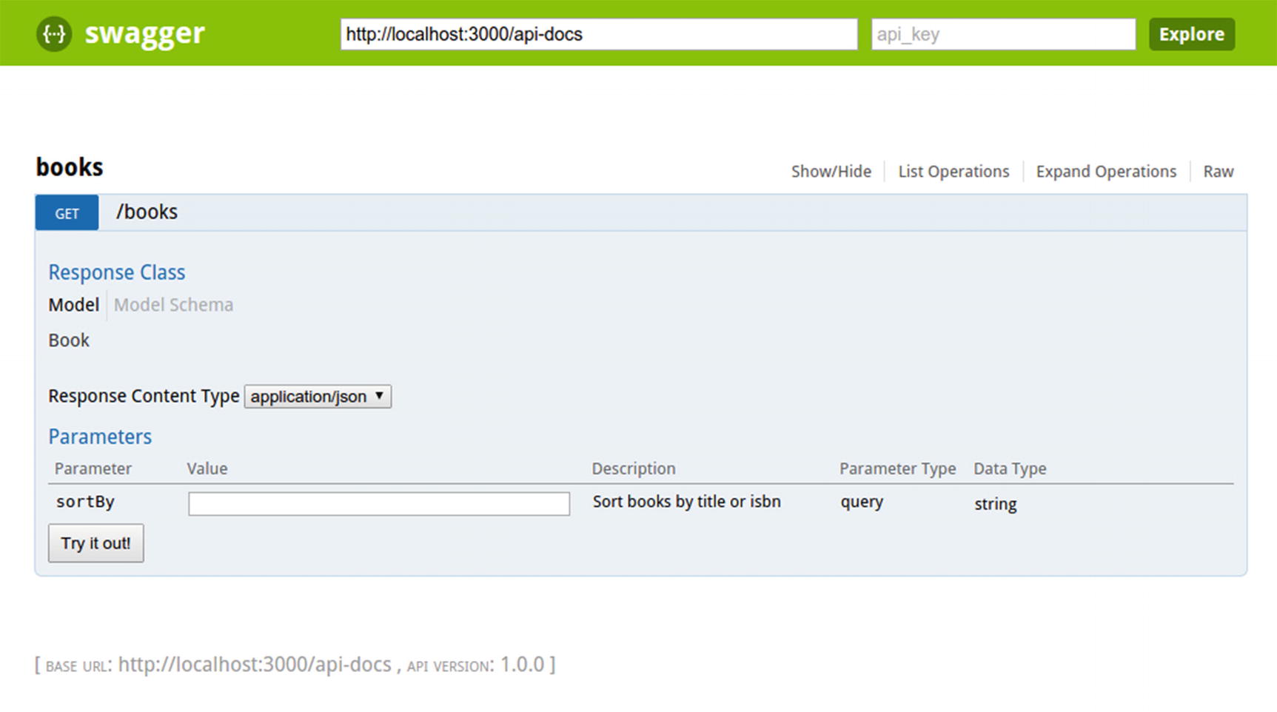Viewport: 1277px width, 712px height.
Task: Click the Book model name
Action: pos(69,340)
